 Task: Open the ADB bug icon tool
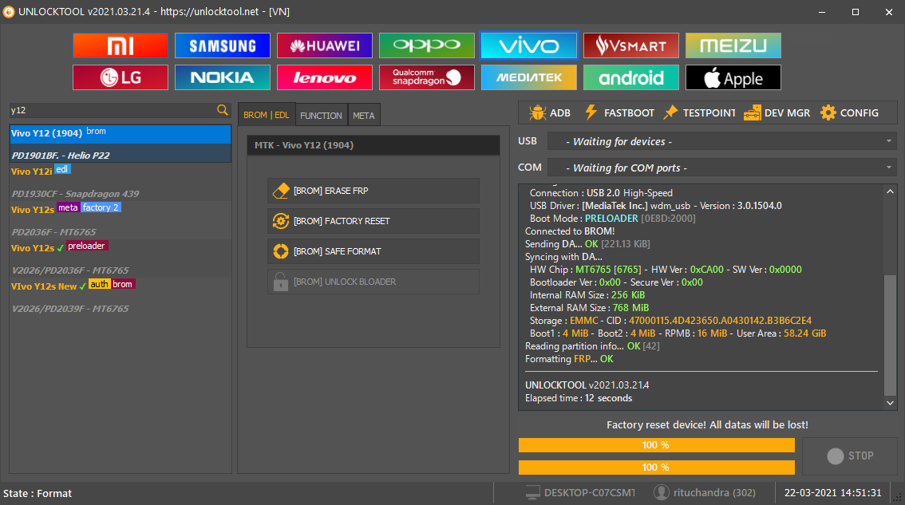(x=549, y=112)
